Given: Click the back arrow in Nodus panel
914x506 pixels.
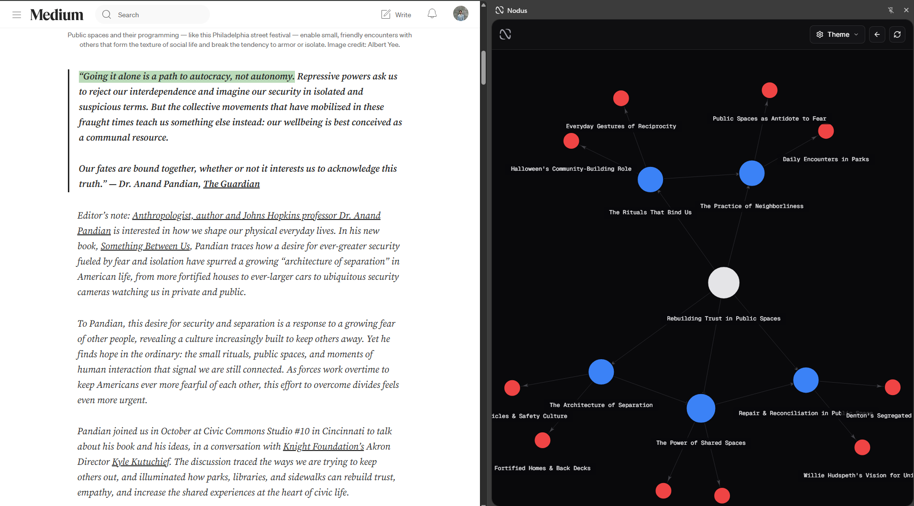Looking at the screenshot, I should [877, 34].
